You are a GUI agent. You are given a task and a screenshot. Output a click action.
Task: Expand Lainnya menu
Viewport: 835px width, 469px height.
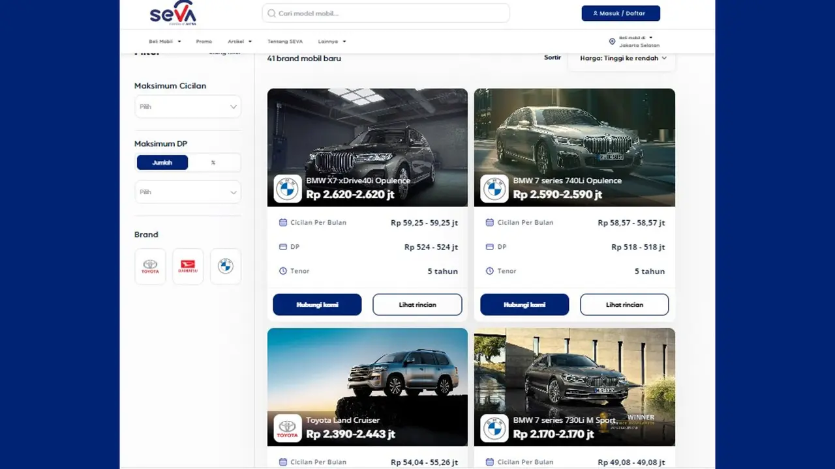332,42
